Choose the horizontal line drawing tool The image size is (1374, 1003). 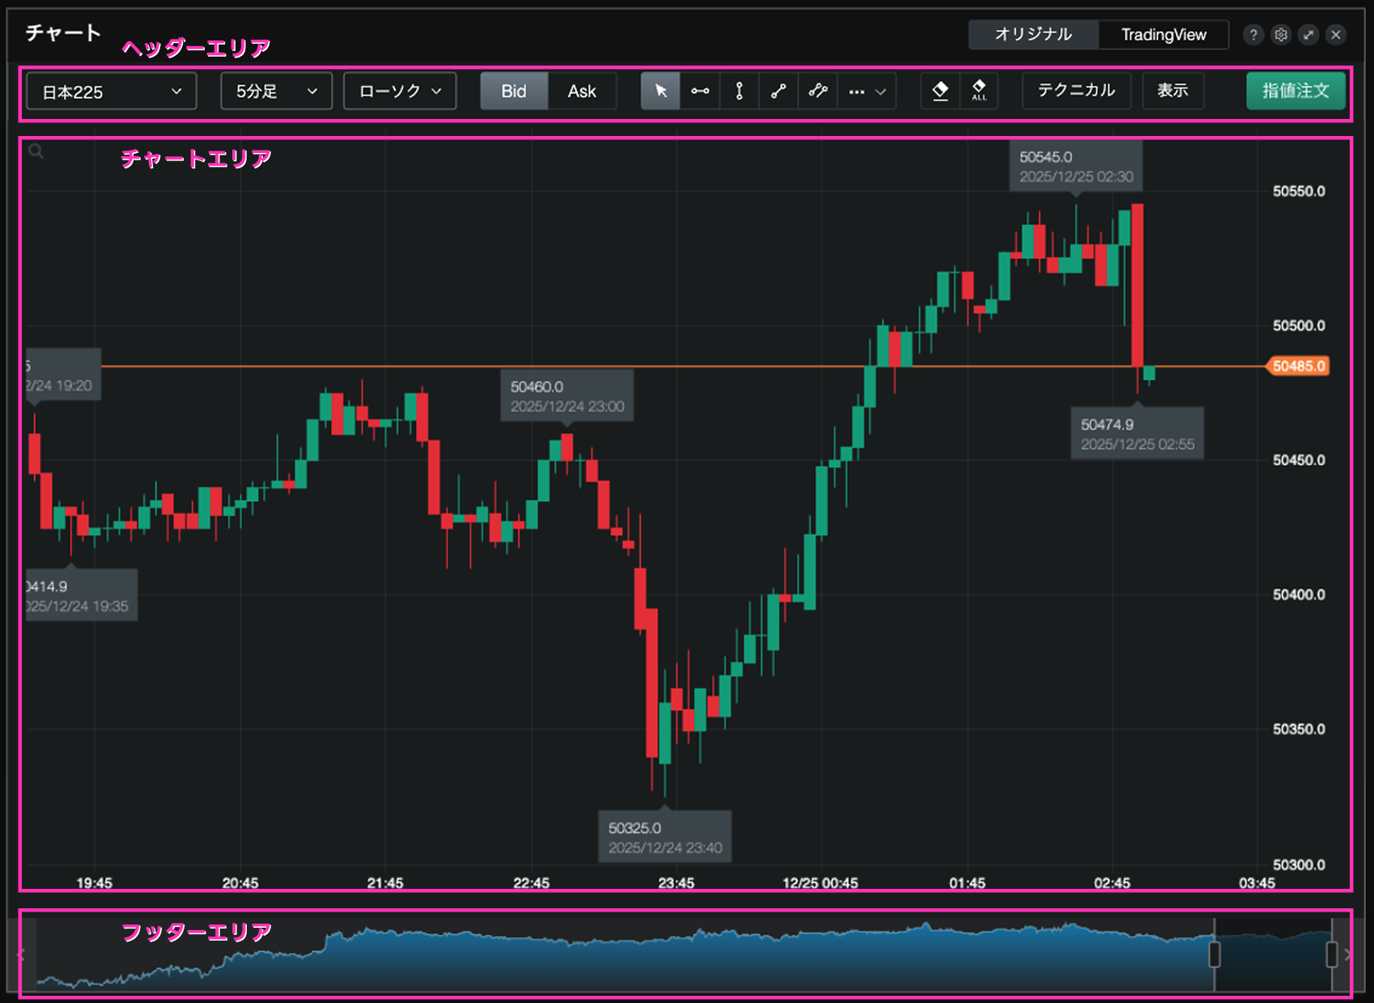(x=700, y=91)
